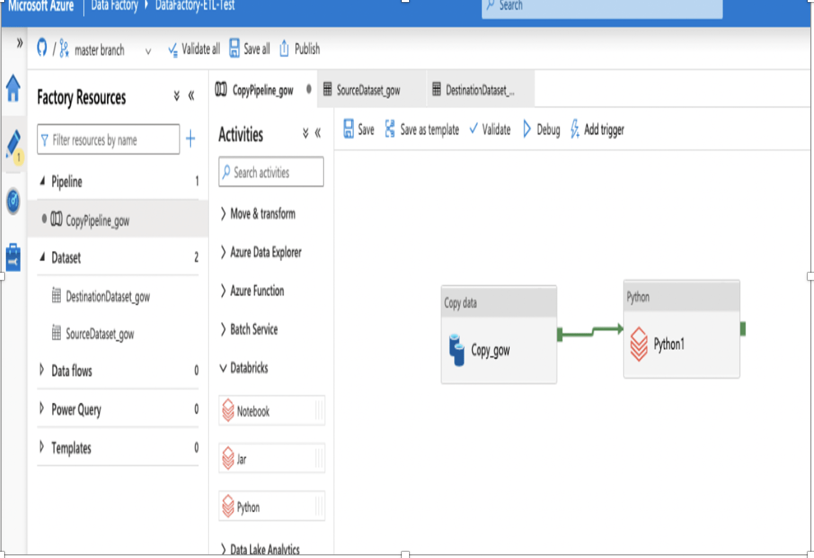Collapse the Factory Resources panel
This screenshot has height=558, width=814.
[x=191, y=96]
